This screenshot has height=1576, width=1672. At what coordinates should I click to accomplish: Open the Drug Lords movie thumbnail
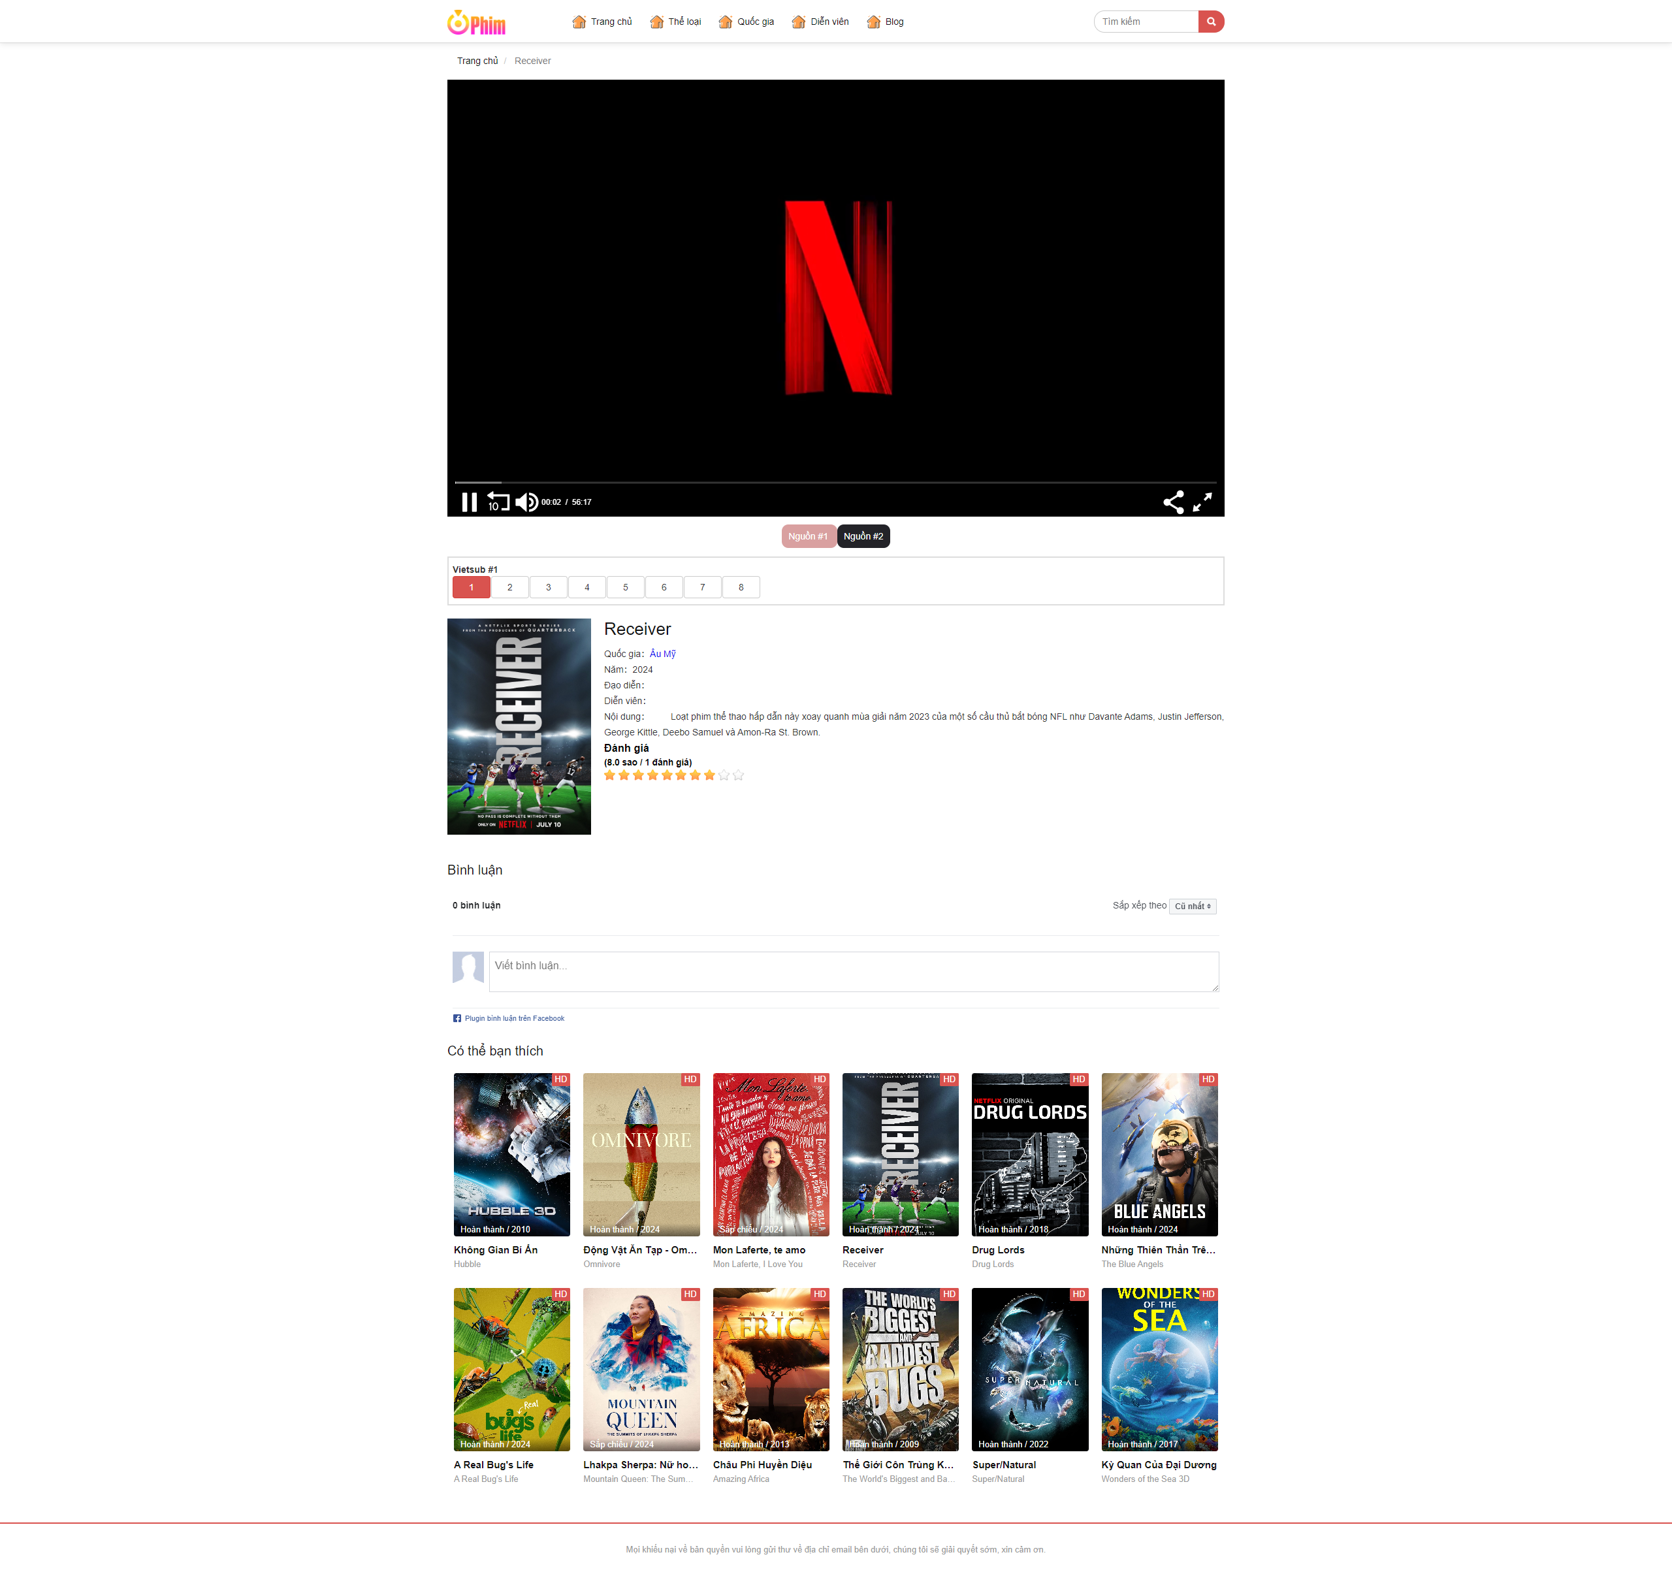coord(1029,1154)
